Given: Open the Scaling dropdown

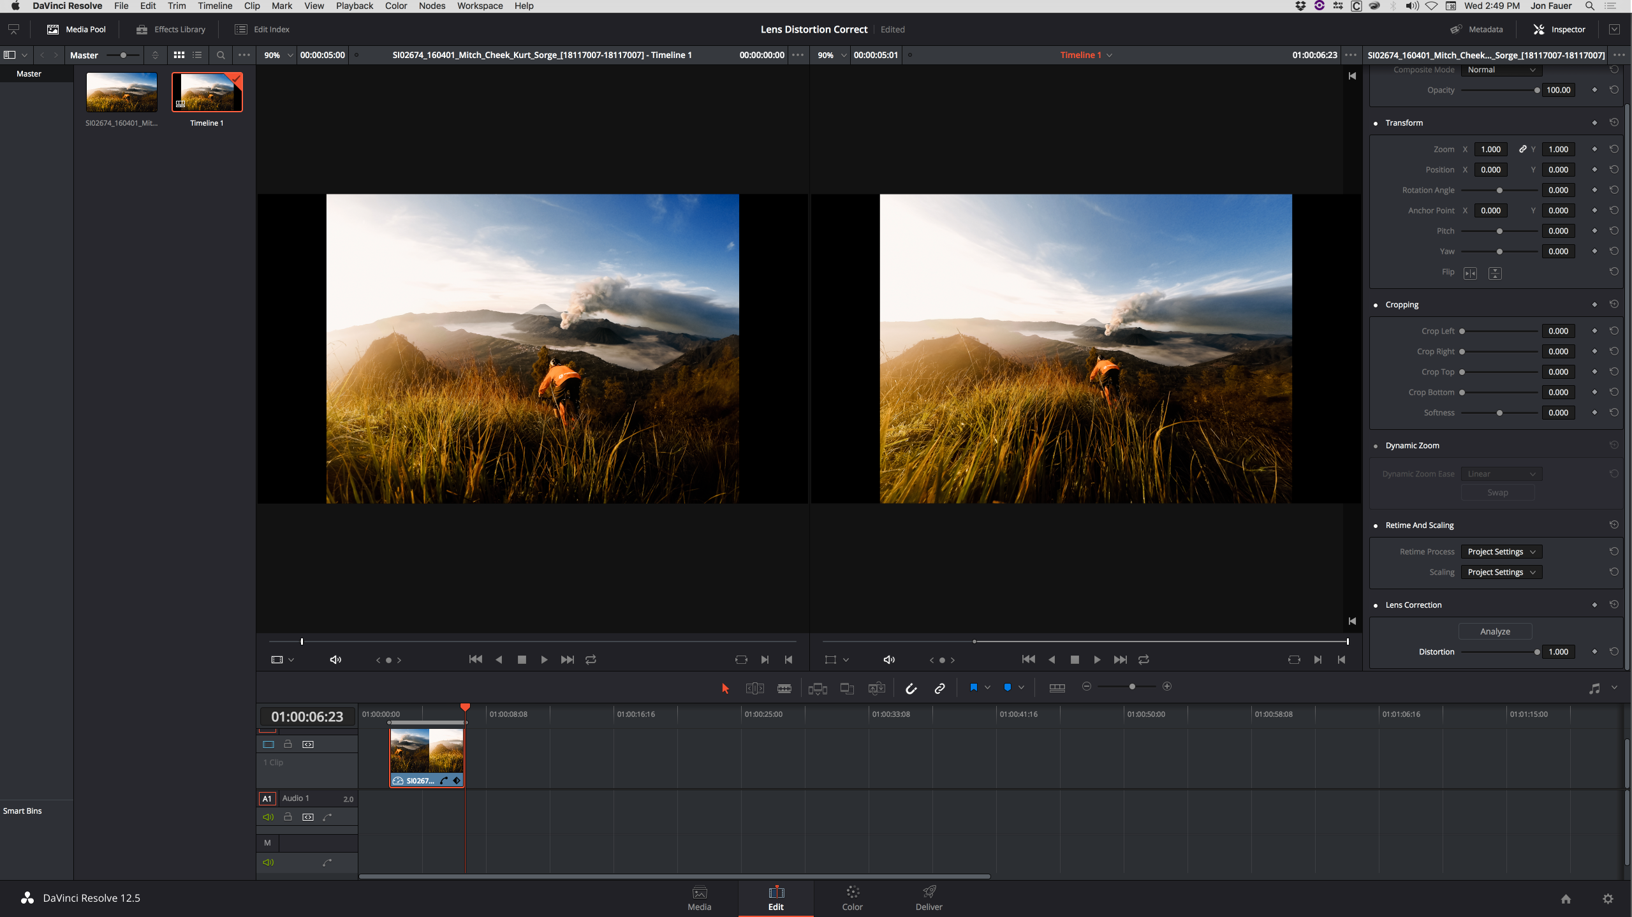Looking at the screenshot, I should pos(1501,572).
